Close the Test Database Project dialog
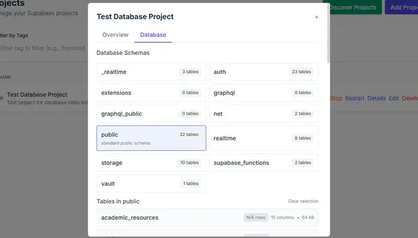The width and height of the screenshot is (418, 238). 316,17
